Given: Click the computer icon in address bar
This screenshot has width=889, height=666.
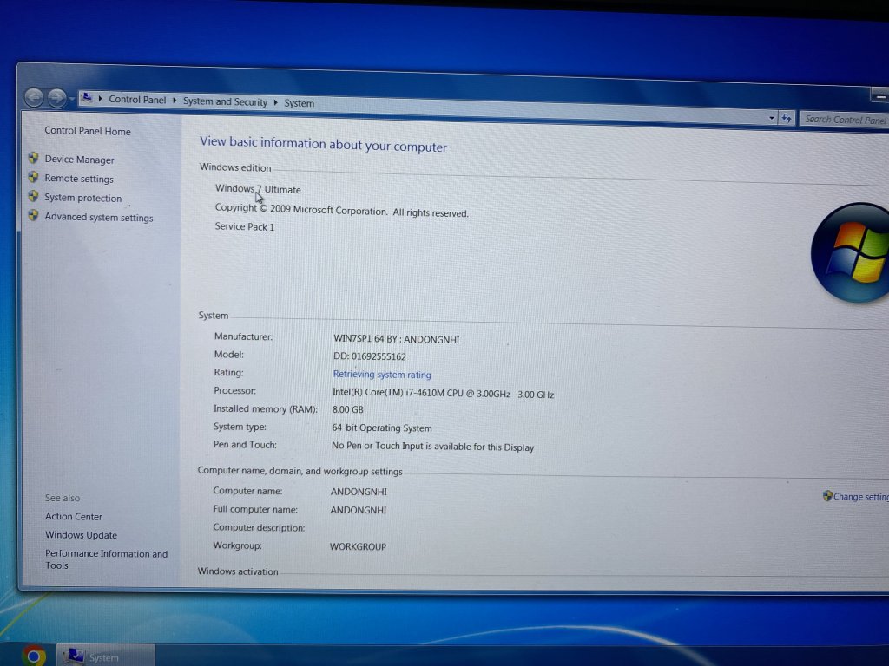Looking at the screenshot, I should click(87, 98).
